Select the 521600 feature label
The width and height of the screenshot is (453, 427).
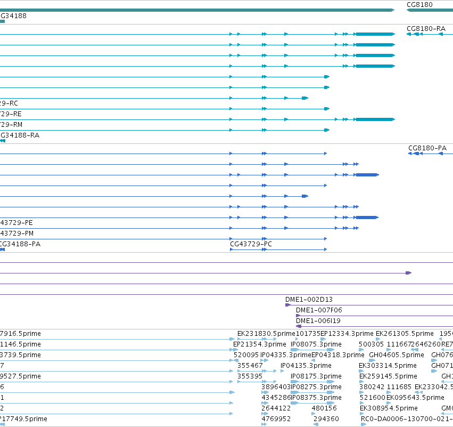pos(373,398)
